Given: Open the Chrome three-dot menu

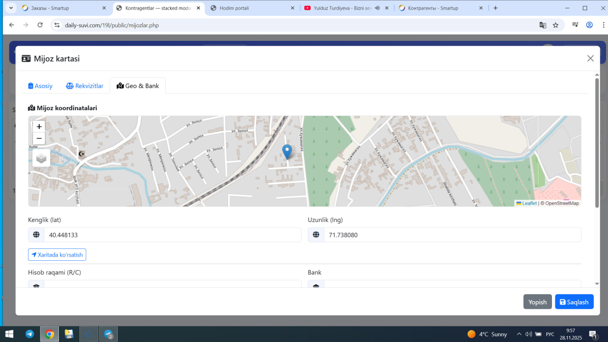Looking at the screenshot, I should coord(603,25).
